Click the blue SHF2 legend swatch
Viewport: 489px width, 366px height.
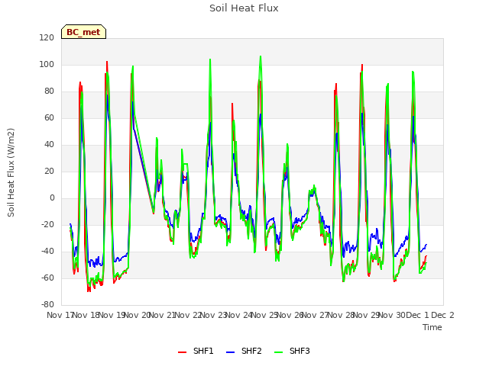tap(230, 352)
